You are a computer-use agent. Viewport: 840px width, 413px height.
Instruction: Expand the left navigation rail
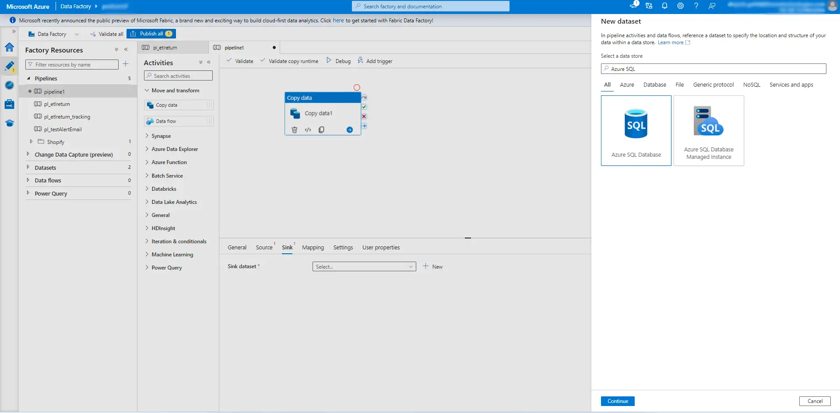pyautogui.click(x=14, y=31)
